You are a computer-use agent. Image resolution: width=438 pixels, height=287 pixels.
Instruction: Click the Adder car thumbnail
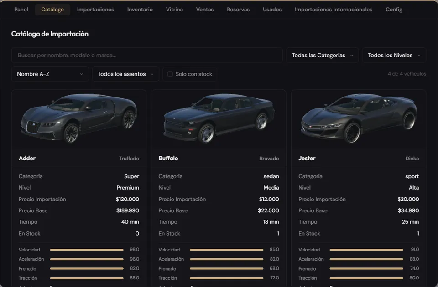pos(79,118)
